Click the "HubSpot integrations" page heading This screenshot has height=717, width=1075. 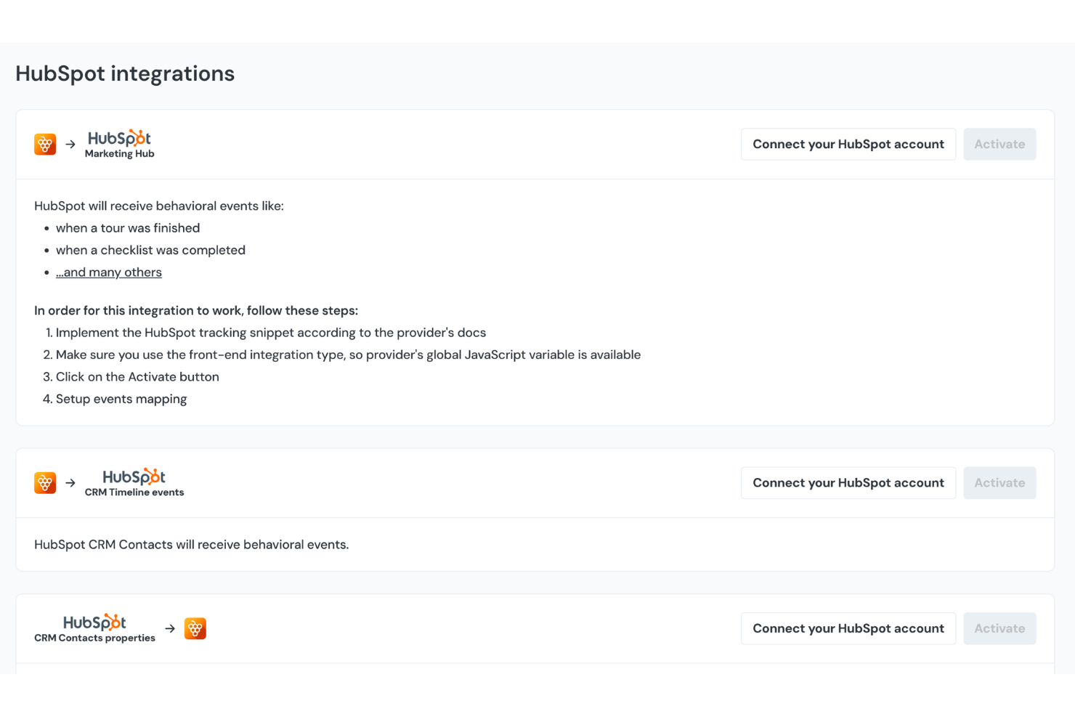(125, 74)
